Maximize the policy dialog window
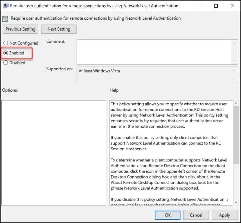241x223 pixels. 216,6
